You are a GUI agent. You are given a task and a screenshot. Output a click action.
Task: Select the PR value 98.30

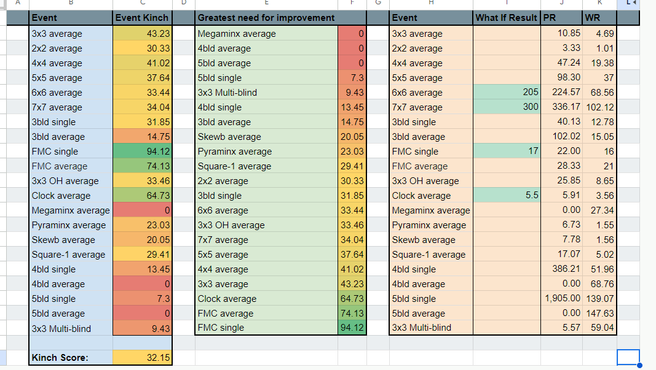[561, 78]
